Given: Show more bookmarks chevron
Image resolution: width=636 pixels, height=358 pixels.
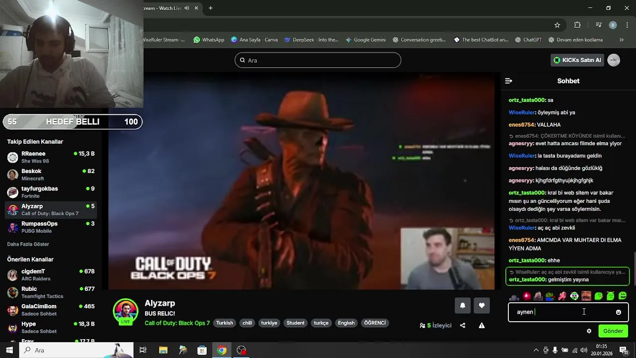Looking at the screenshot, I should pyautogui.click(x=621, y=40).
